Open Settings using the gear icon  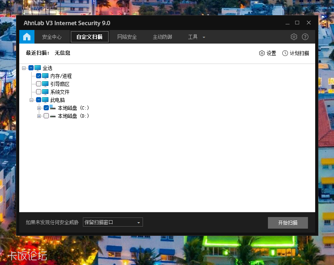(x=294, y=36)
